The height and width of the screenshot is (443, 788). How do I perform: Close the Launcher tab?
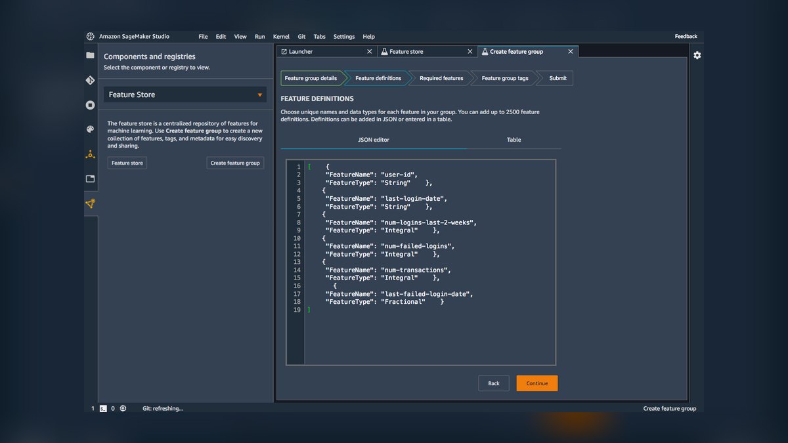[x=369, y=51]
